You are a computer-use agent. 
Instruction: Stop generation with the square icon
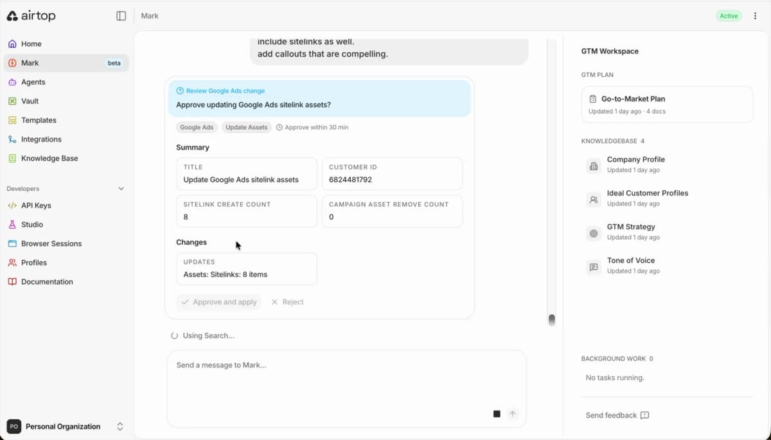[497, 414]
